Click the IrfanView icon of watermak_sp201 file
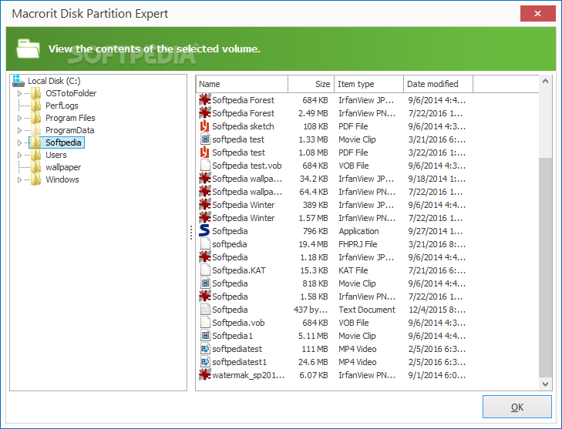Viewport: 562px width, 429px height. (x=204, y=375)
